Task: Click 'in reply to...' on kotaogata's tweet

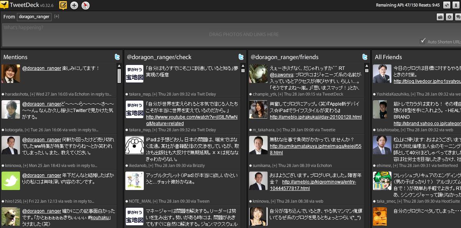Action: (88, 130)
